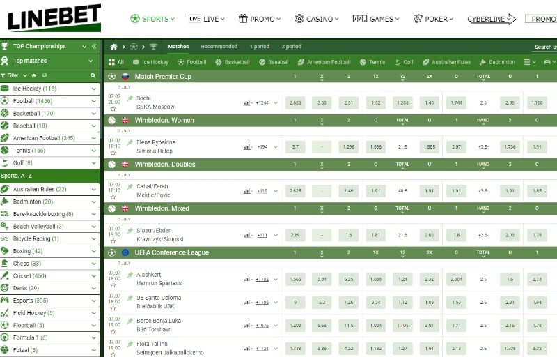Select Tennis in the sports bar
The image size is (557, 357).
[372, 62]
